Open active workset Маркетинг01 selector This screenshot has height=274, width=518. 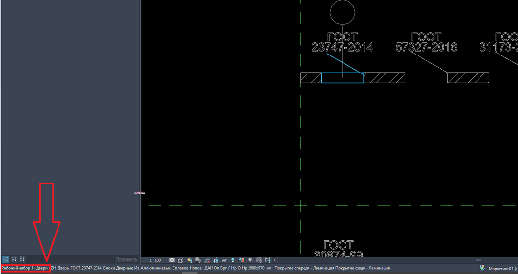pos(503,268)
